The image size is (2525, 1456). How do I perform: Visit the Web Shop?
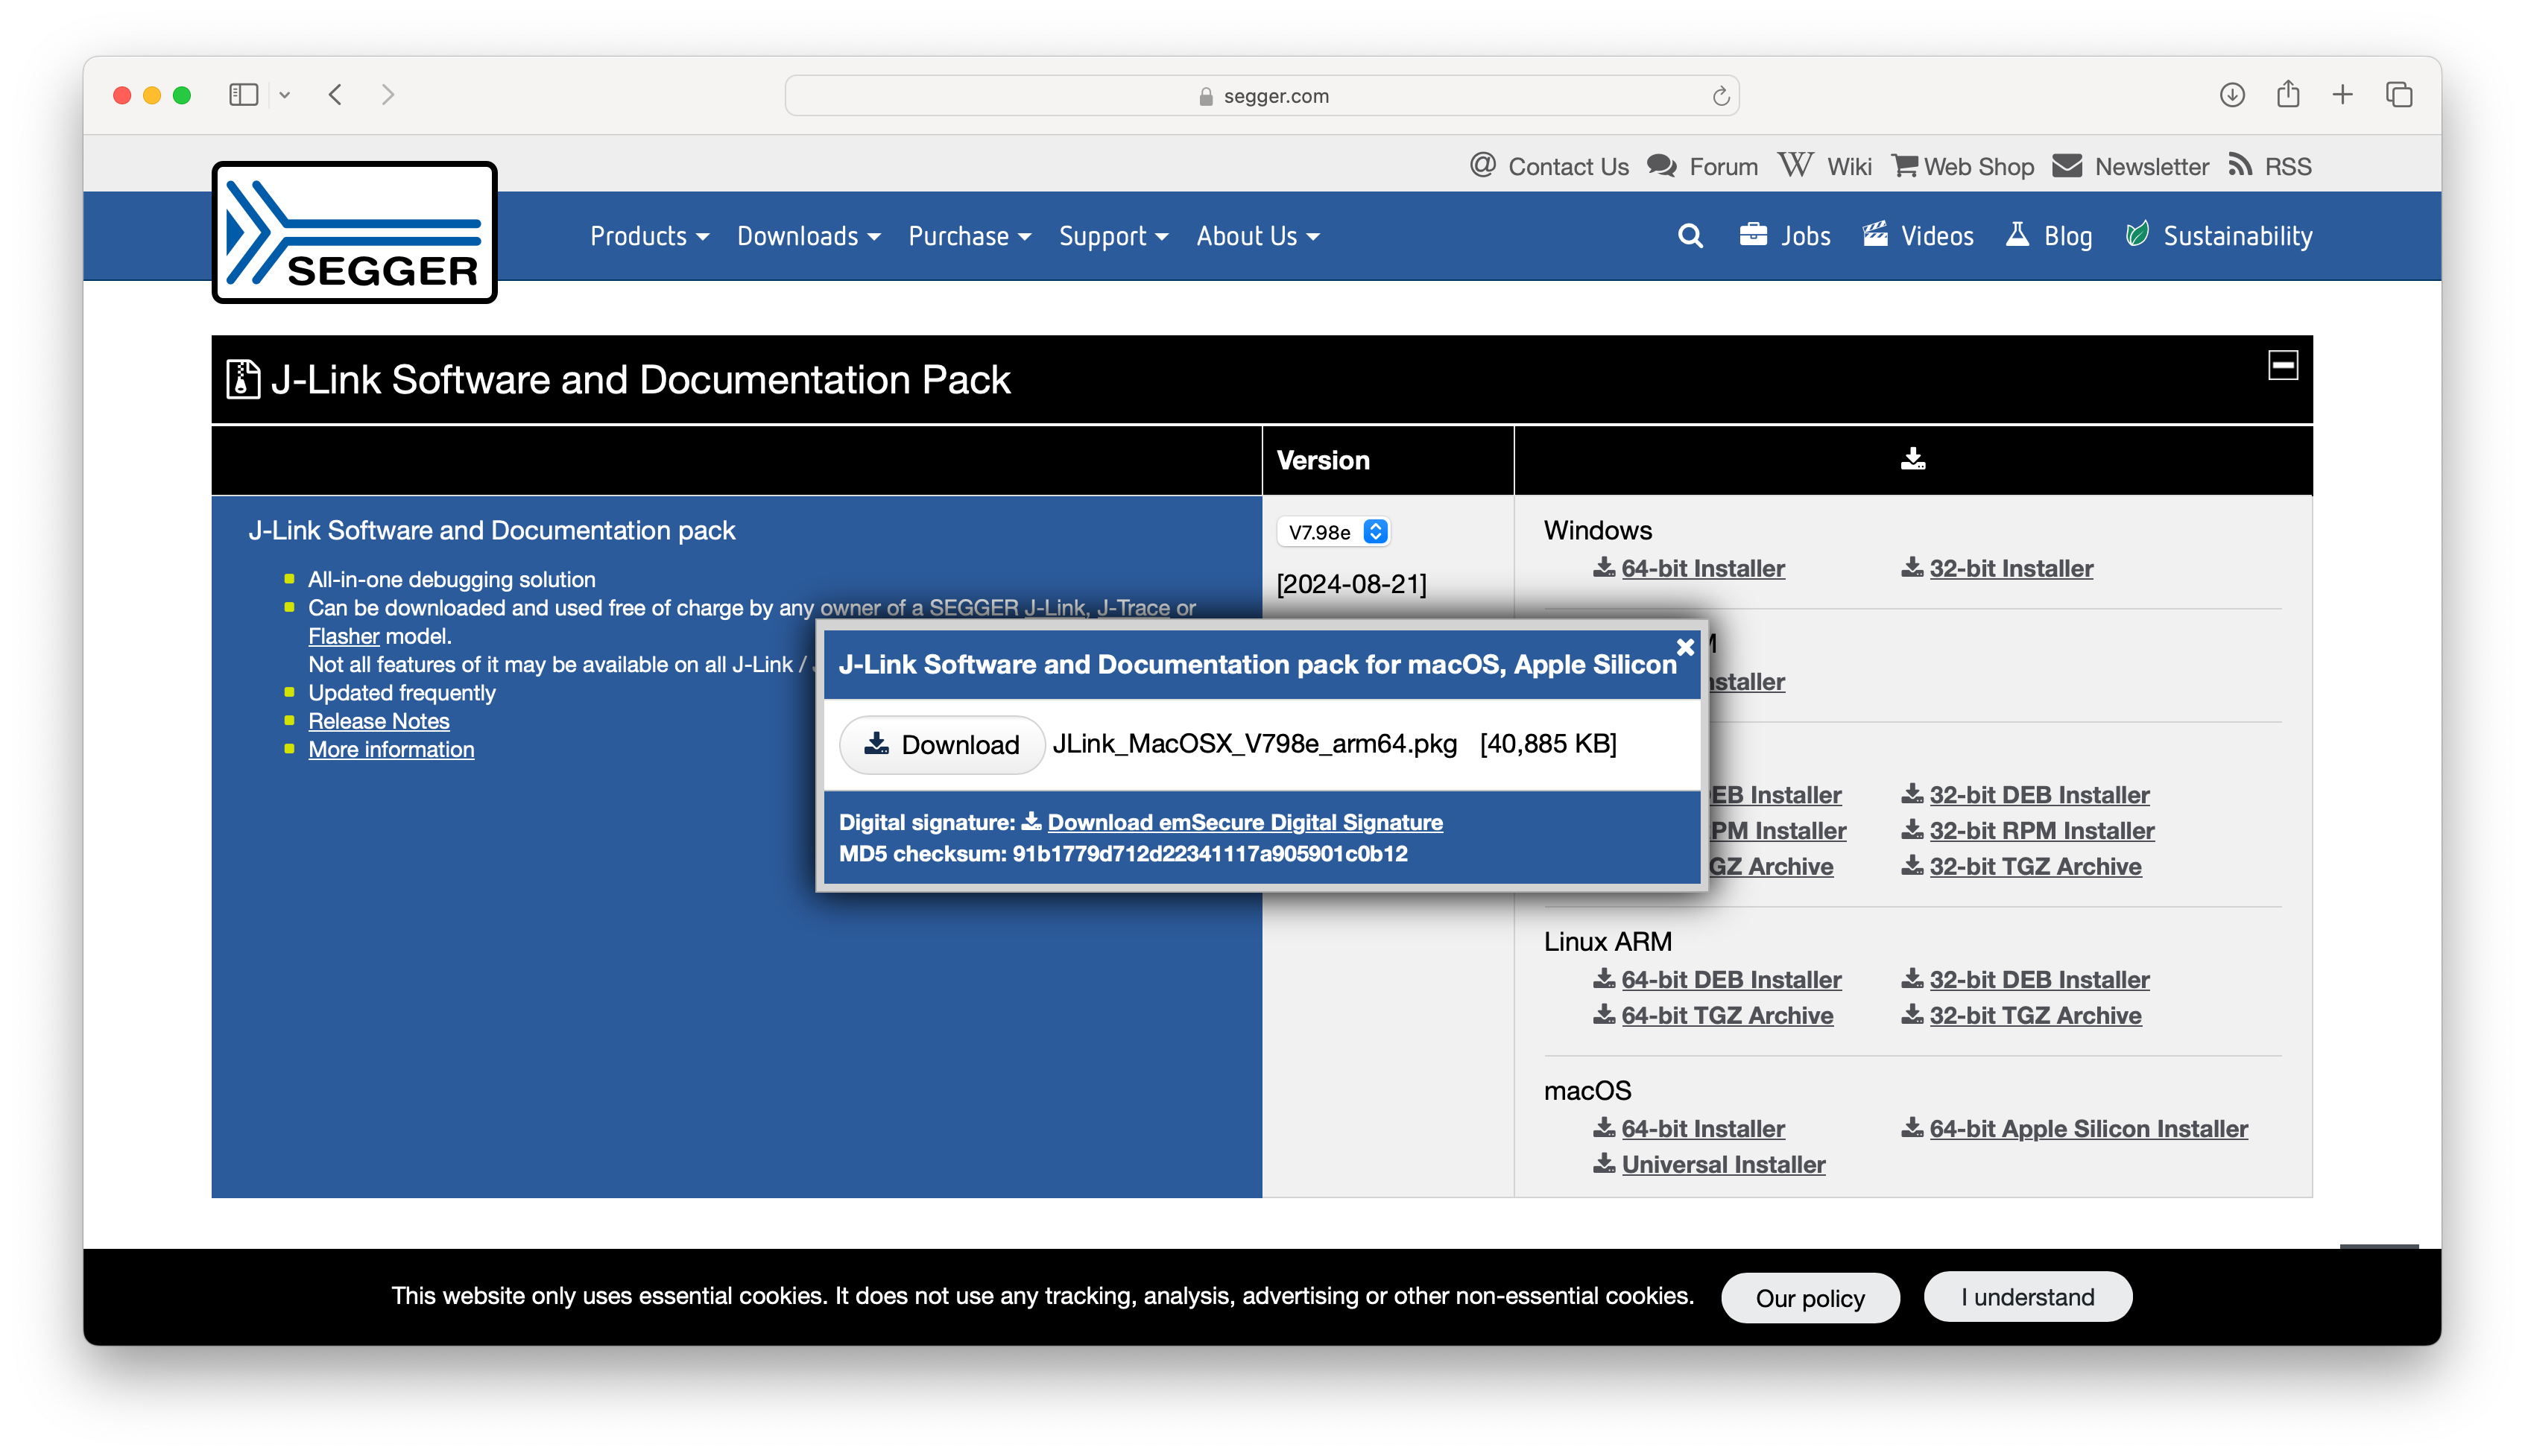click(1963, 166)
